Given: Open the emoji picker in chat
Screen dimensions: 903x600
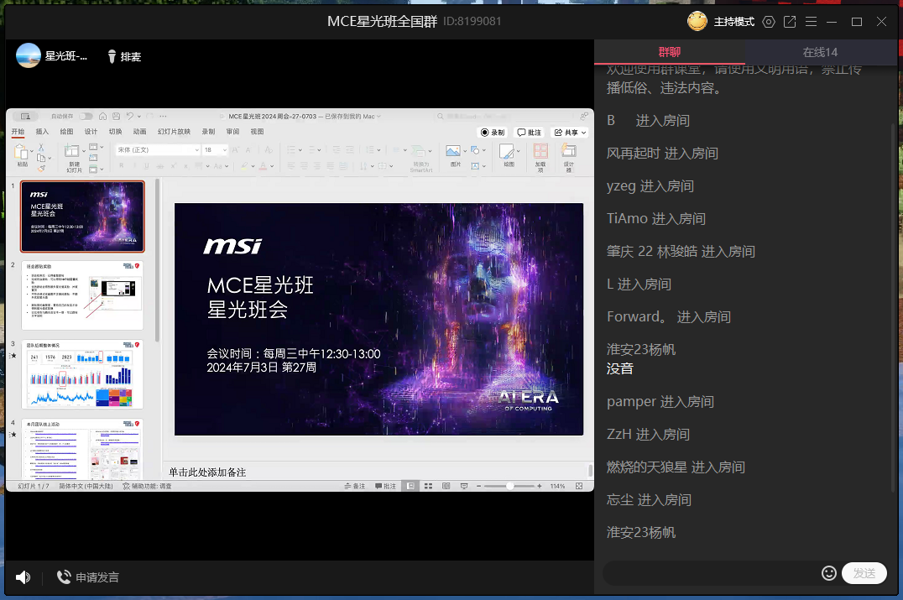Looking at the screenshot, I should tap(828, 573).
